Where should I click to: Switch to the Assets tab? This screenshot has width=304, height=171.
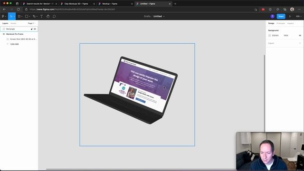[13, 23]
